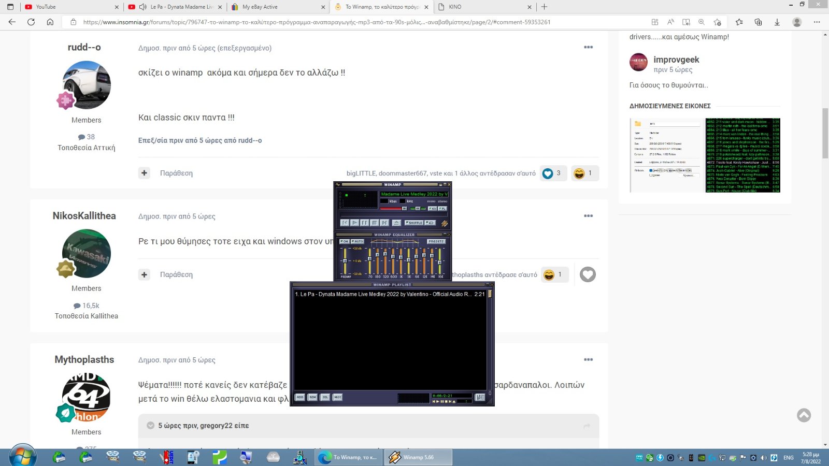The height and width of the screenshot is (466, 829).
Task: Open options menu for Mythoplasths post
Action: click(588, 359)
